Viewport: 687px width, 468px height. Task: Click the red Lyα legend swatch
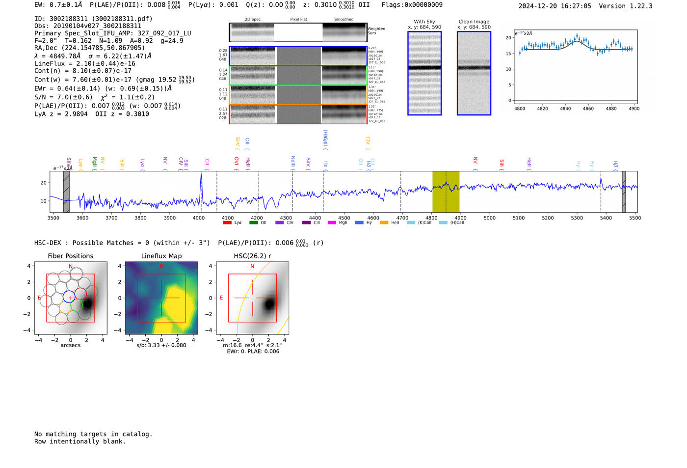click(x=227, y=222)
